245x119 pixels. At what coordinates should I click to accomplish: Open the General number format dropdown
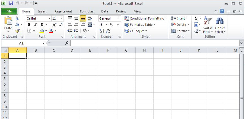[x=119, y=18]
